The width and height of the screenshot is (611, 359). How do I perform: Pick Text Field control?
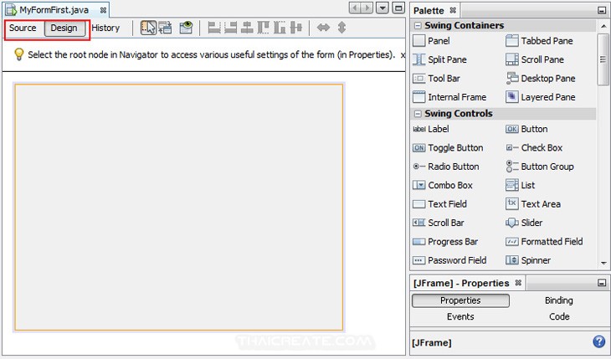[x=439, y=204]
